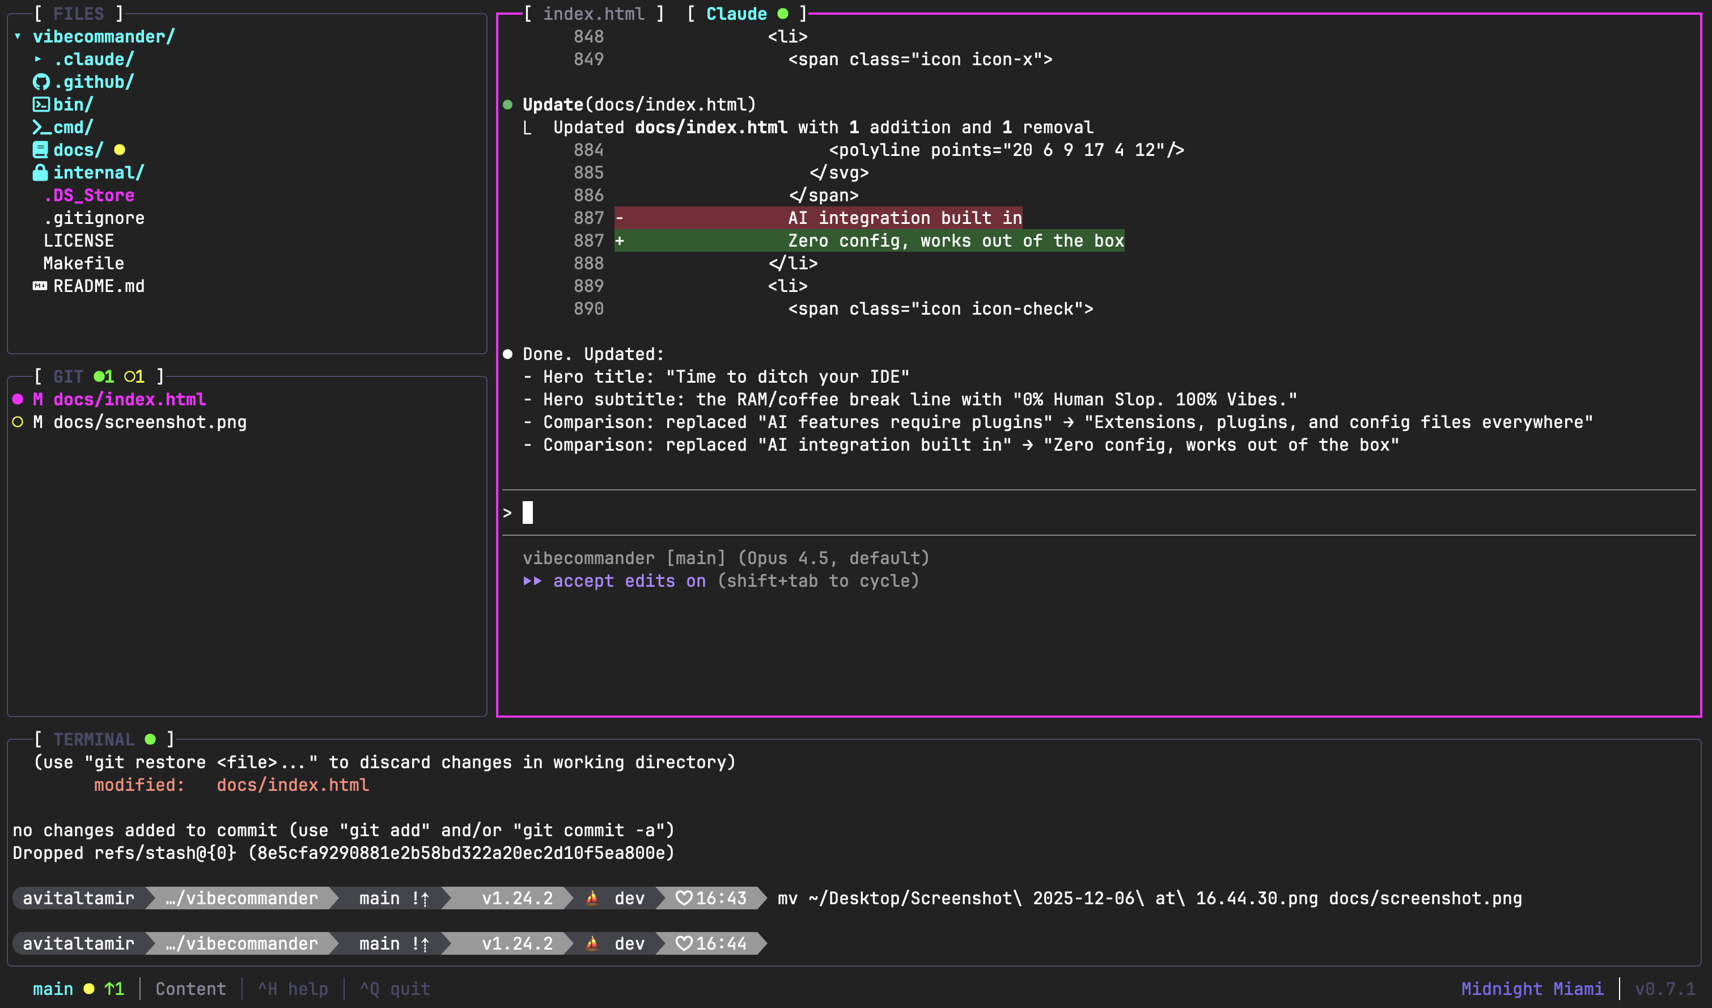Open the internal/ directory in tree
The height and width of the screenshot is (1008, 1712).
pos(98,172)
